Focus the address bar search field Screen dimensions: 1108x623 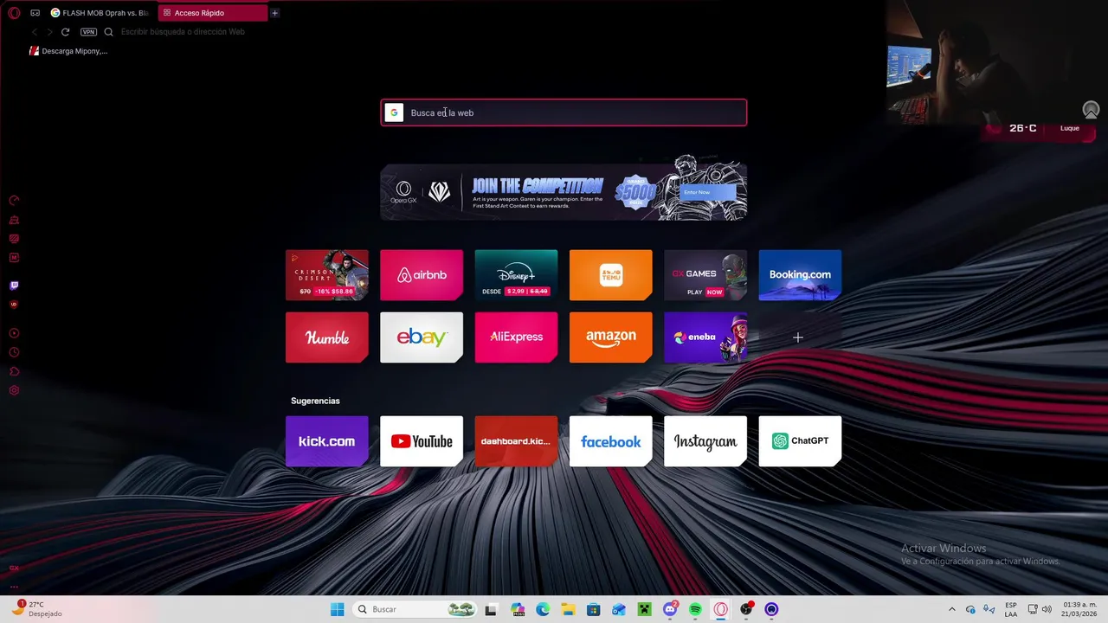pos(183,32)
